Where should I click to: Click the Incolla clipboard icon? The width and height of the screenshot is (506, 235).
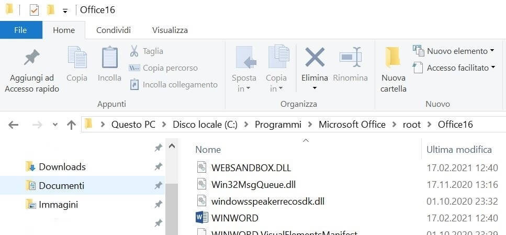[110, 58]
